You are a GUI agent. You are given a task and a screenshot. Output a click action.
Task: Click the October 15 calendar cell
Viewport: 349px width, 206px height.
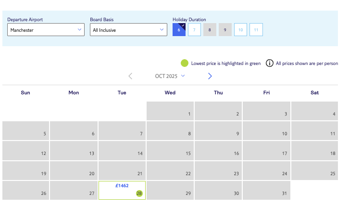[170, 150]
